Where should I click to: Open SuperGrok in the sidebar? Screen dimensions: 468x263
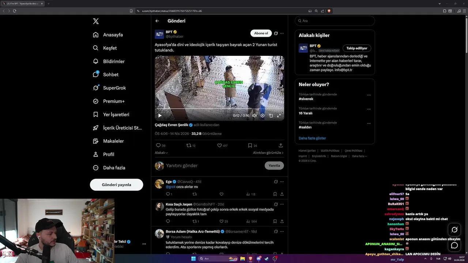click(x=109, y=88)
